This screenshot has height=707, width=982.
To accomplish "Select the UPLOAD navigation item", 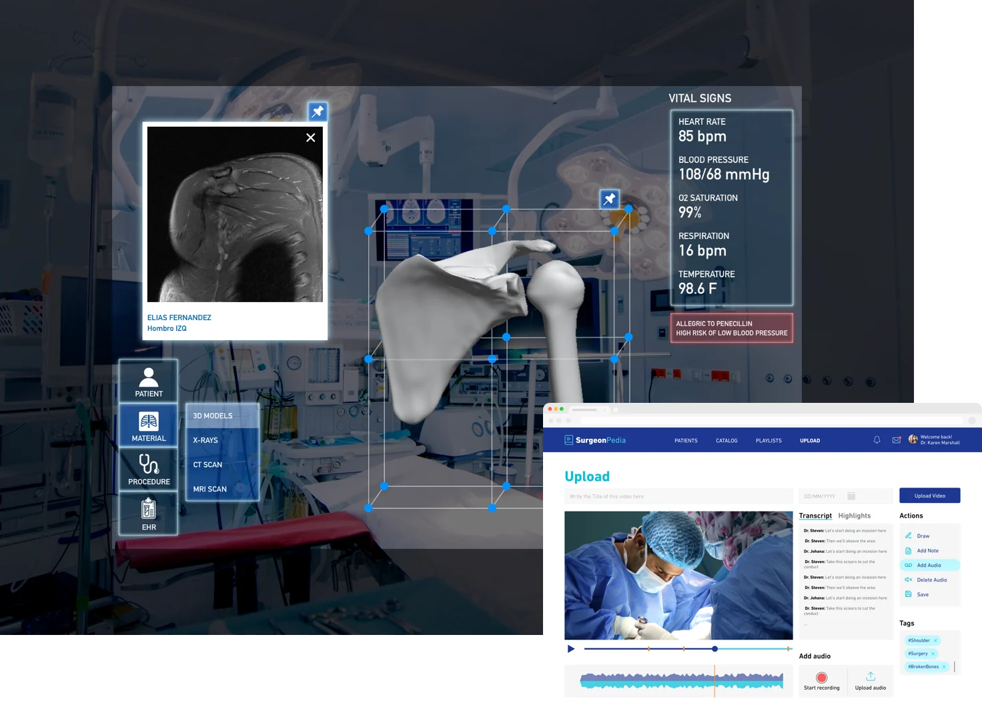I will pyautogui.click(x=810, y=441).
